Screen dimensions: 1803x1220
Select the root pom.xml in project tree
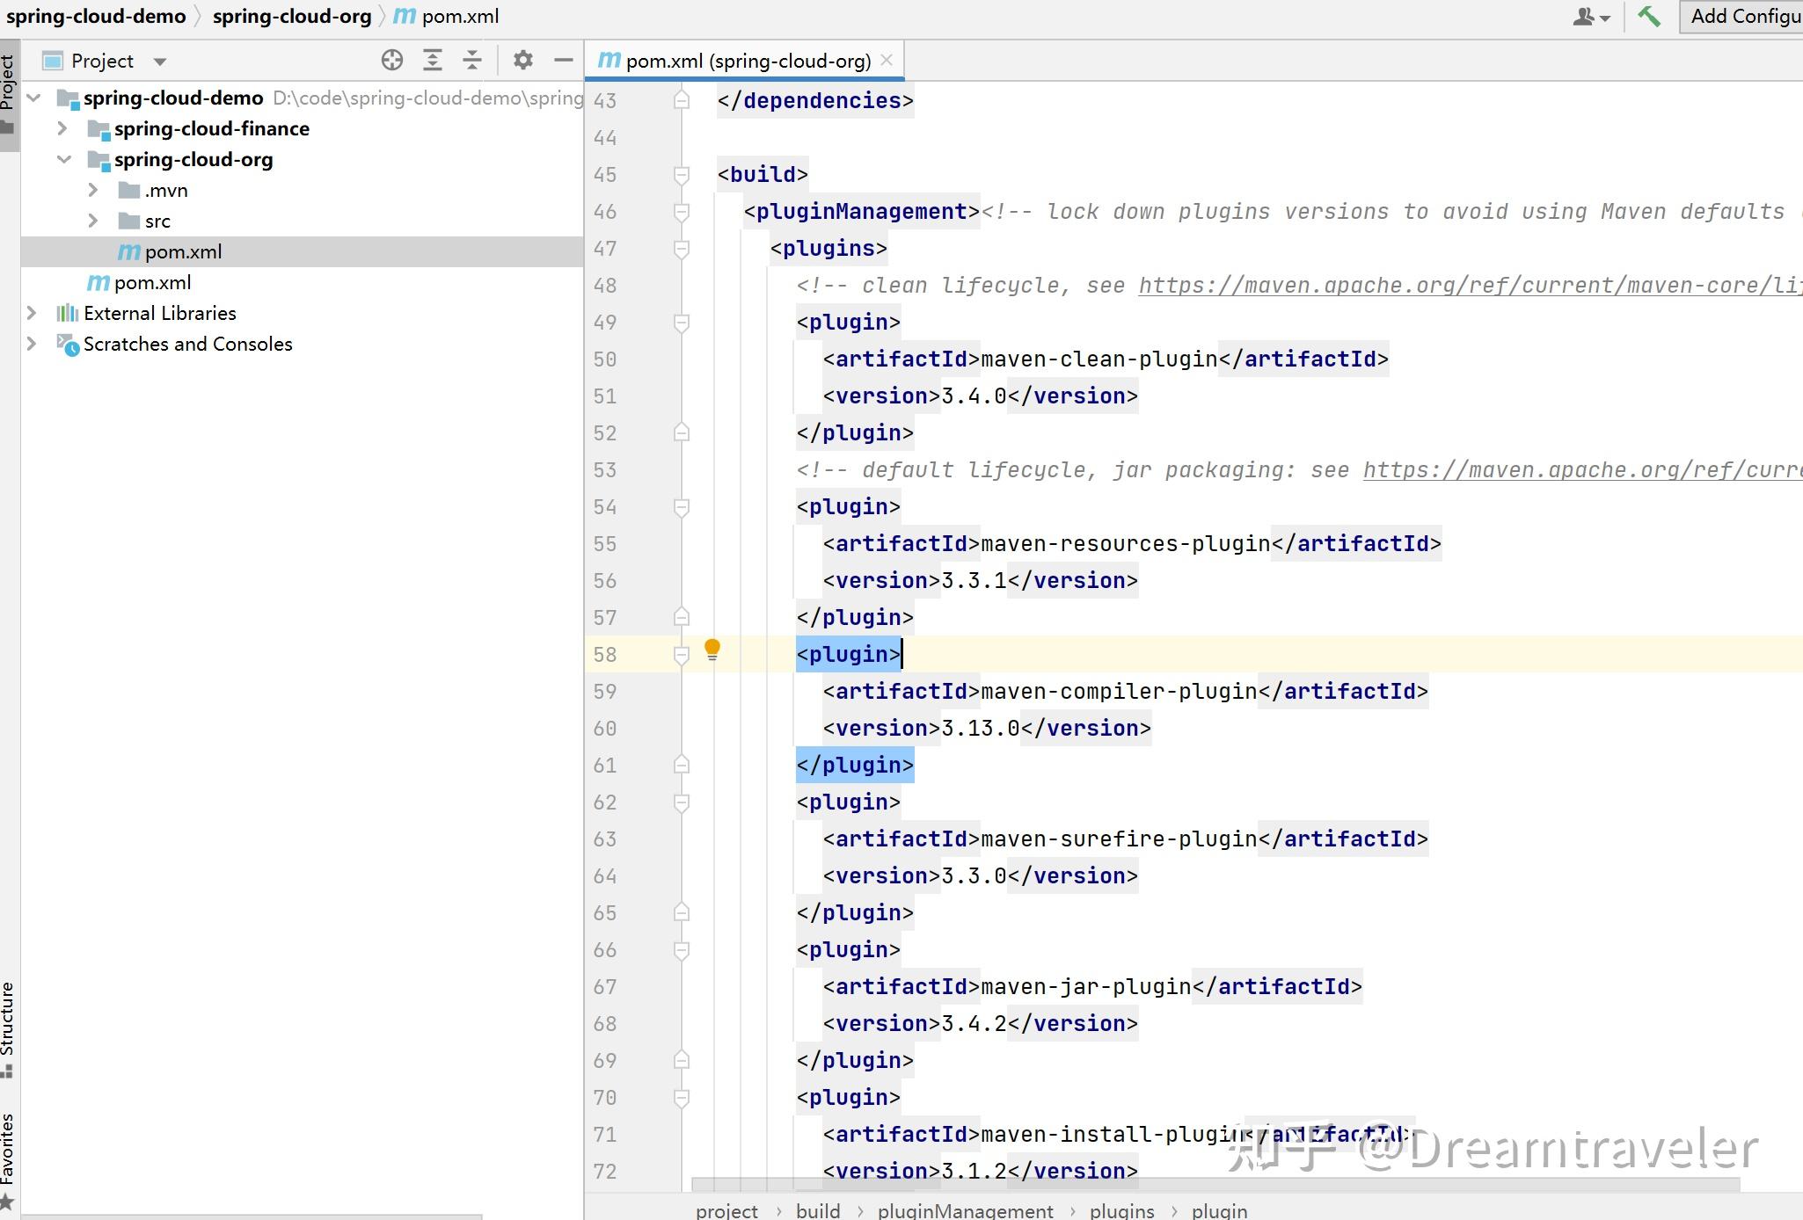(152, 282)
